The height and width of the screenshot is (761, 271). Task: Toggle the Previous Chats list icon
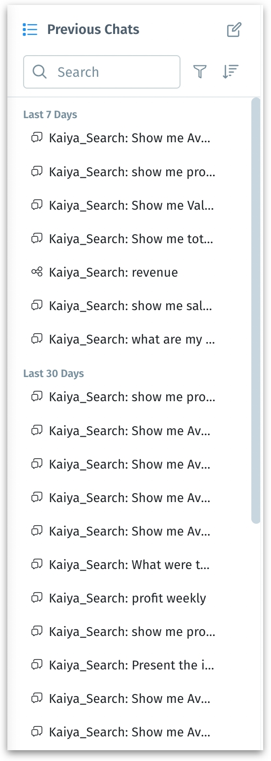coord(30,30)
